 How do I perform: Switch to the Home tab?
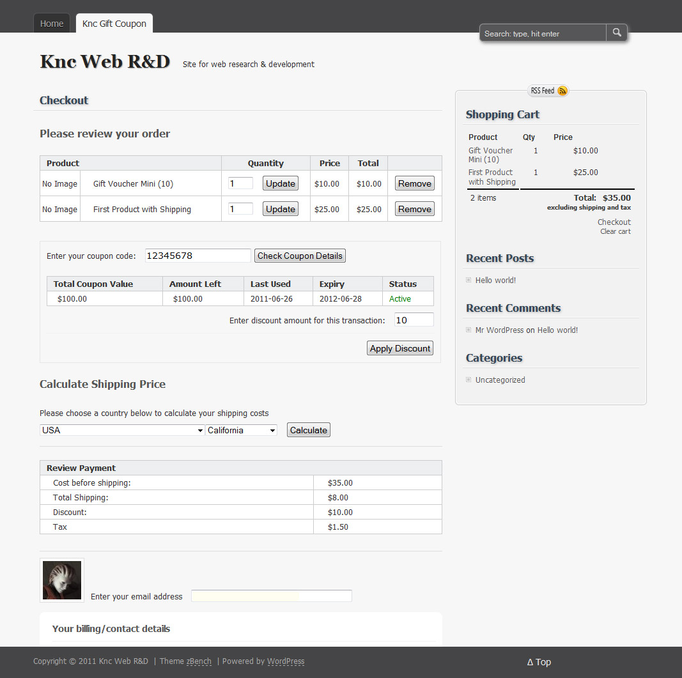point(52,24)
